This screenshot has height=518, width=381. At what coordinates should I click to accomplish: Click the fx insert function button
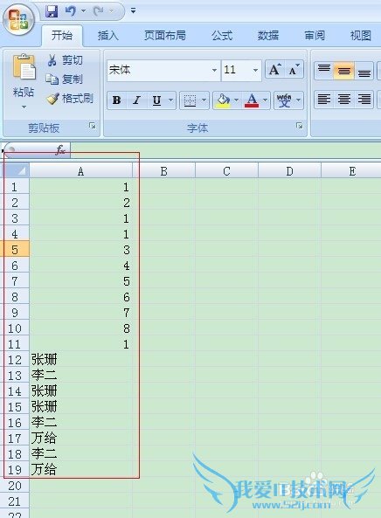60,150
